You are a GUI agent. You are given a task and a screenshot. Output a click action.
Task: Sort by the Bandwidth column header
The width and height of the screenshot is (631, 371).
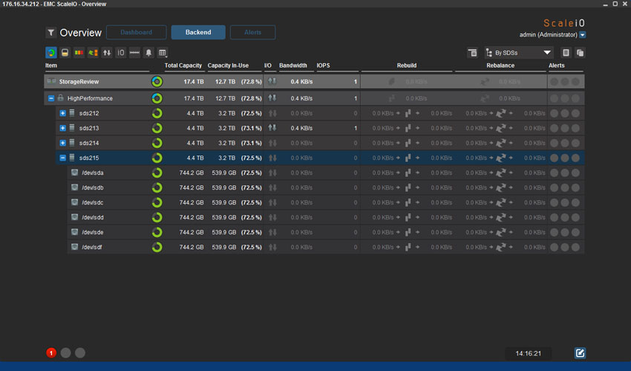coord(293,65)
